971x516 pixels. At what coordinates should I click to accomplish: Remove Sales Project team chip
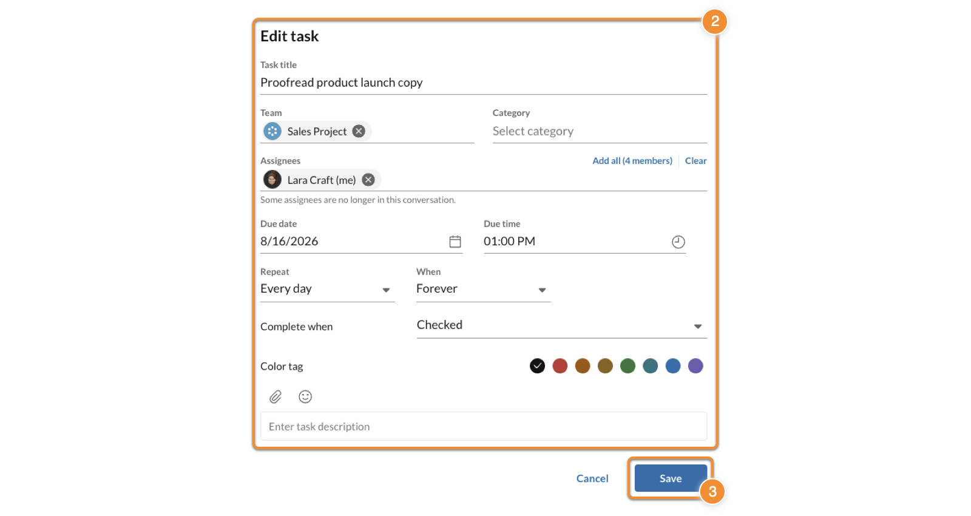[359, 131]
